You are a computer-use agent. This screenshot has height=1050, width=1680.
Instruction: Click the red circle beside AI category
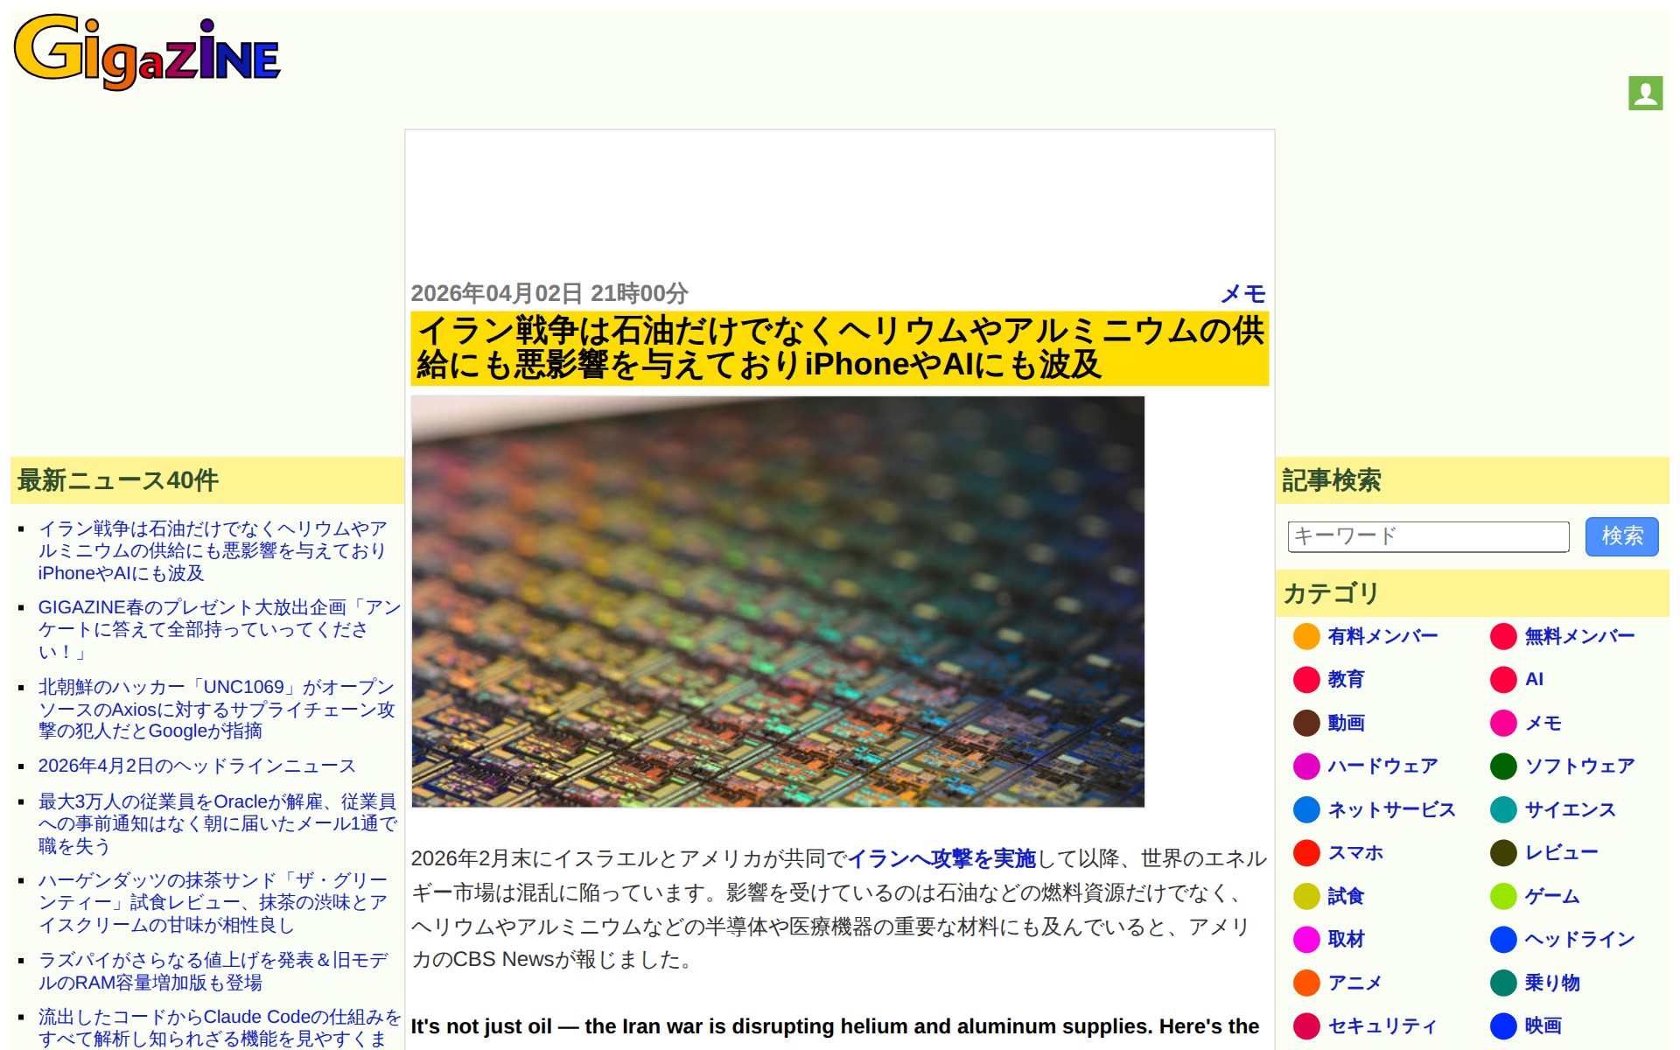click(x=1503, y=679)
